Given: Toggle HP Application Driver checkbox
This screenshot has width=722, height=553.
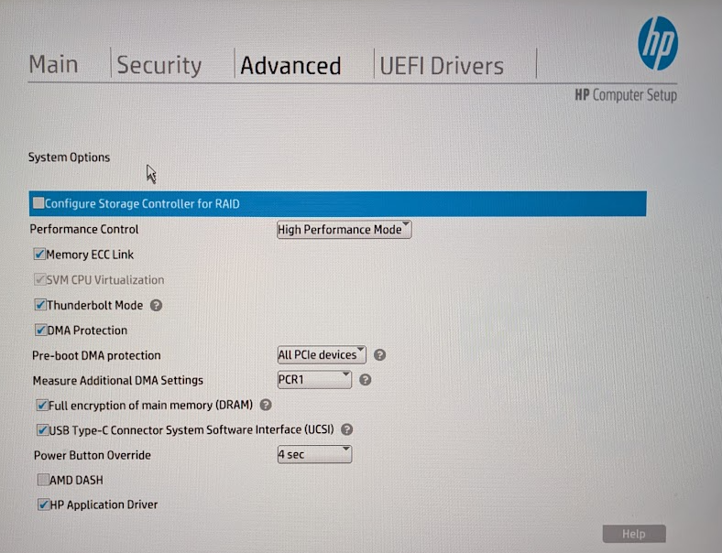Looking at the screenshot, I should tap(44, 504).
